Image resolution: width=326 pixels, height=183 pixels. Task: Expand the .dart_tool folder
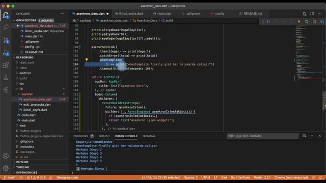tap(26, 63)
